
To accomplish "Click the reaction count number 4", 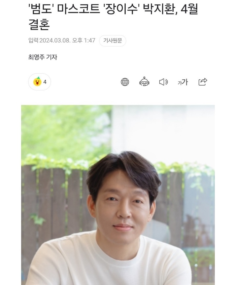I will (x=45, y=82).
